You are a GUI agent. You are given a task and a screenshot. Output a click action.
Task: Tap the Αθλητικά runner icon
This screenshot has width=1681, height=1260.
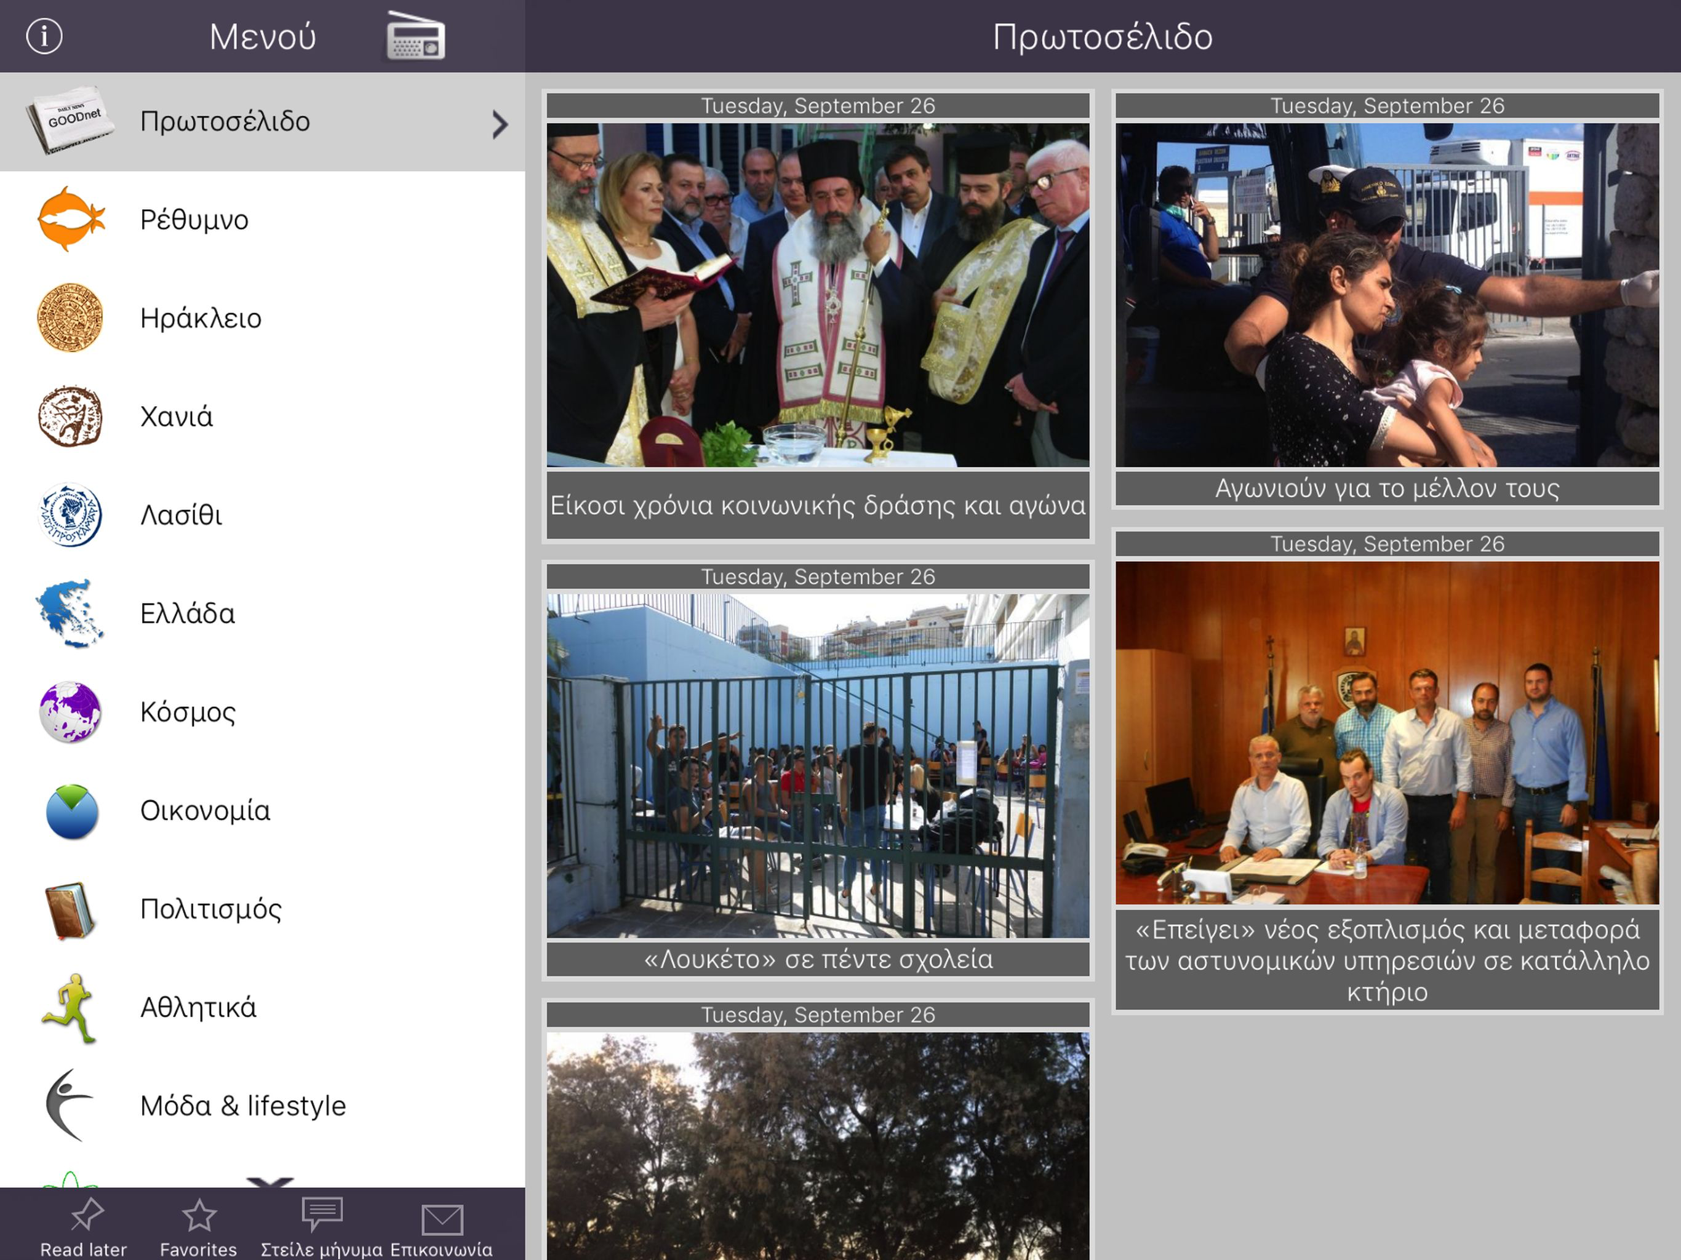[x=70, y=1008]
